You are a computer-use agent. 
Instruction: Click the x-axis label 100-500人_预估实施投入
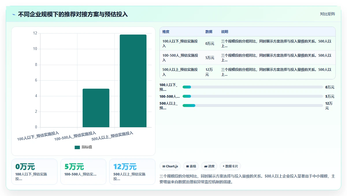(75, 136)
